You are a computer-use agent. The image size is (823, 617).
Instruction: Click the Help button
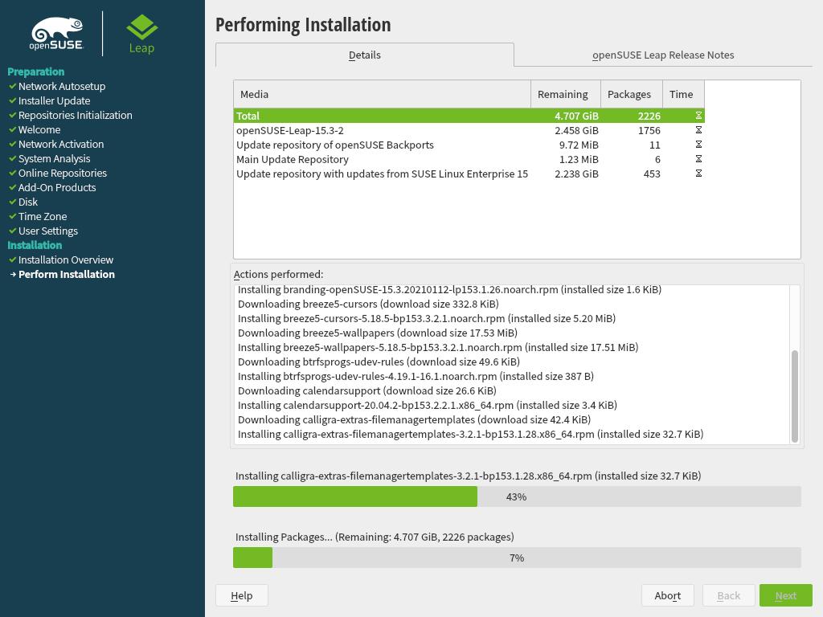(241, 595)
